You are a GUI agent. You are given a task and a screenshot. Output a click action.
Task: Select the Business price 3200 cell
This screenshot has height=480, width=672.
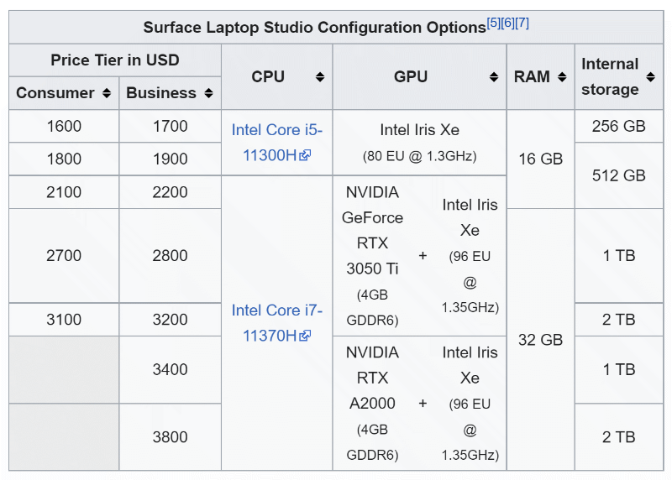pyautogui.click(x=171, y=320)
